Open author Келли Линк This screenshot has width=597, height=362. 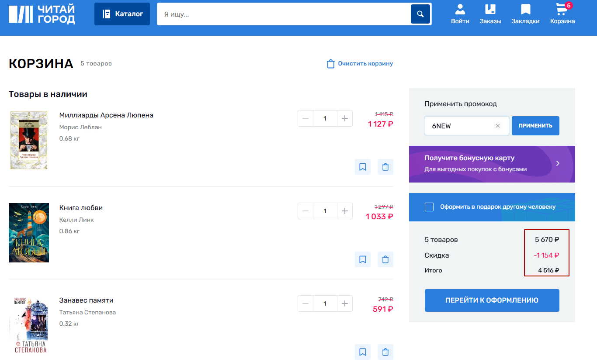76,220
